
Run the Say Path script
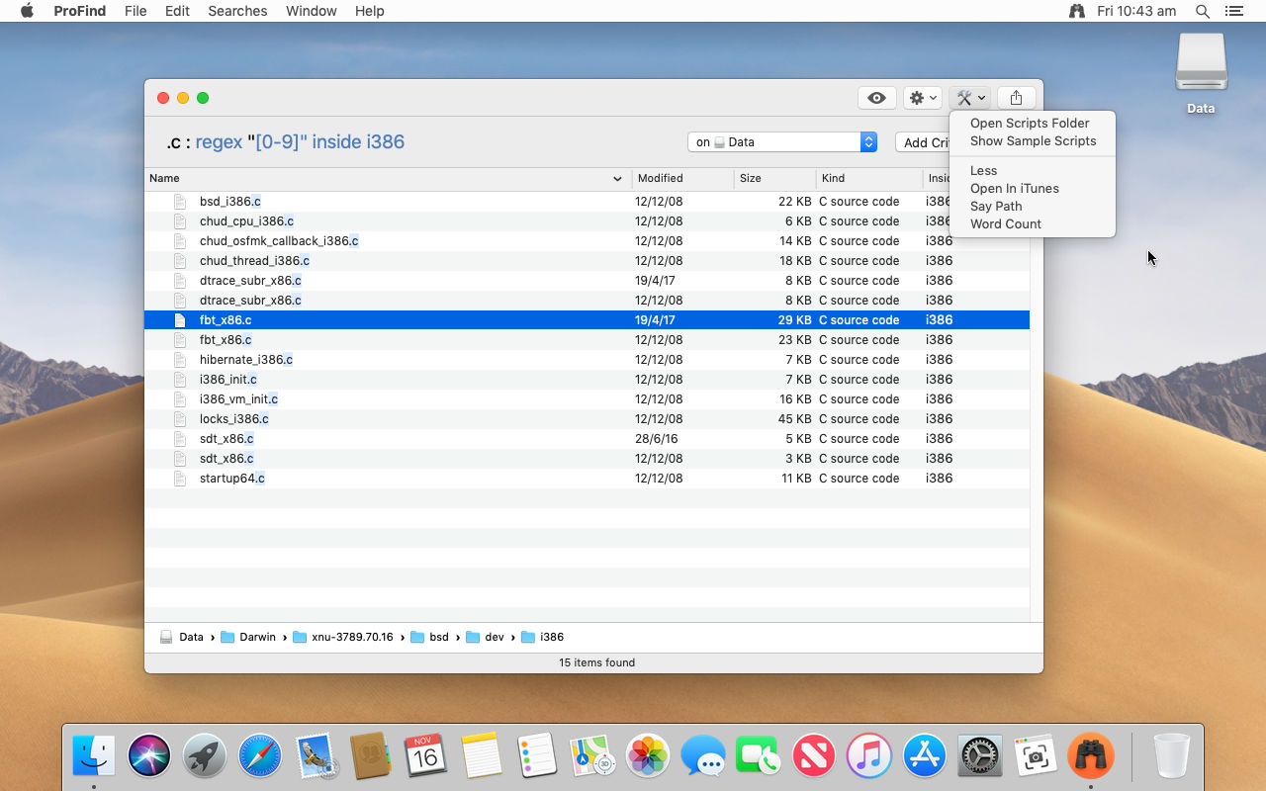[996, 206]
